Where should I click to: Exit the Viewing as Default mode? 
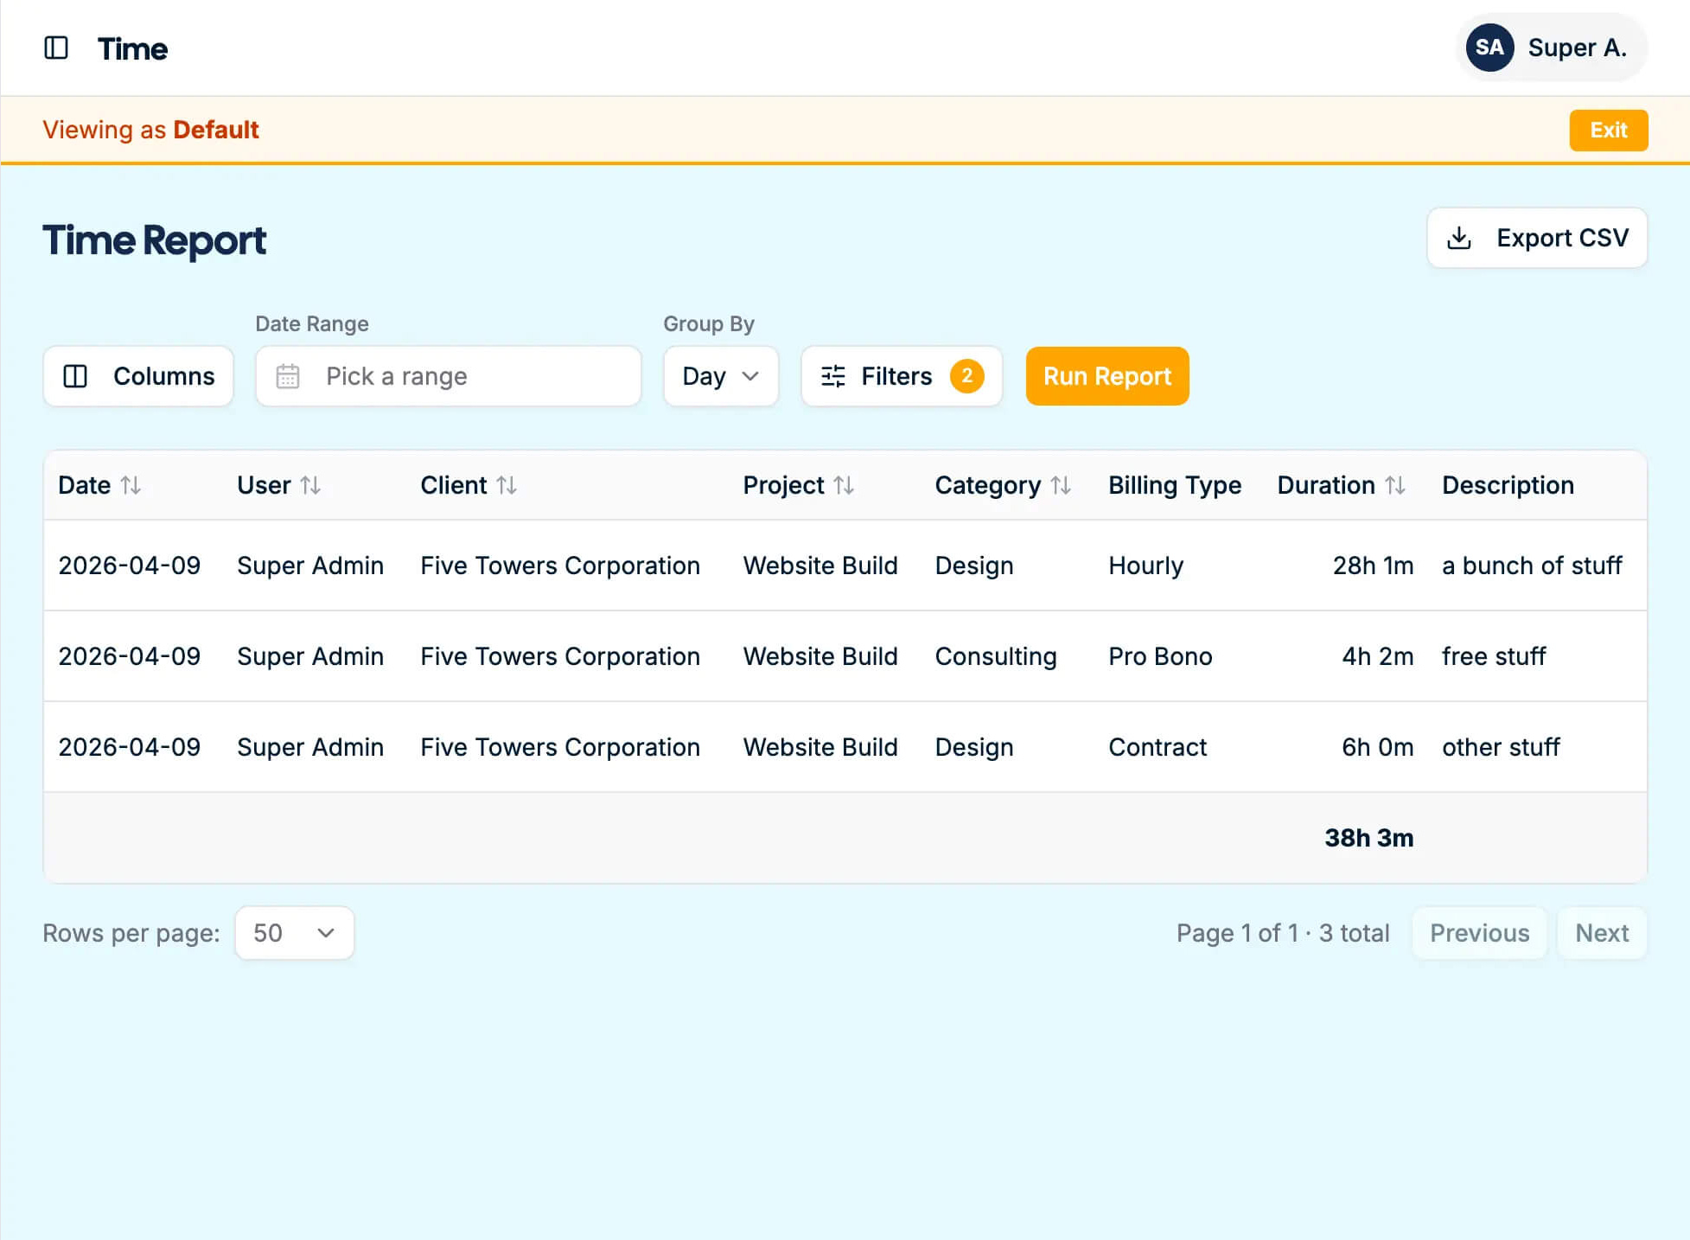tap(1609, 131)
